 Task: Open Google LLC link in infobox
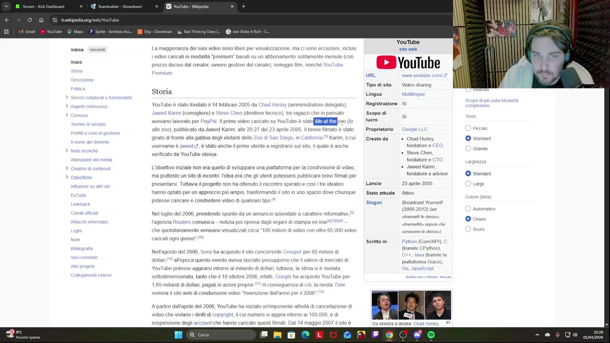coord(415,129)
